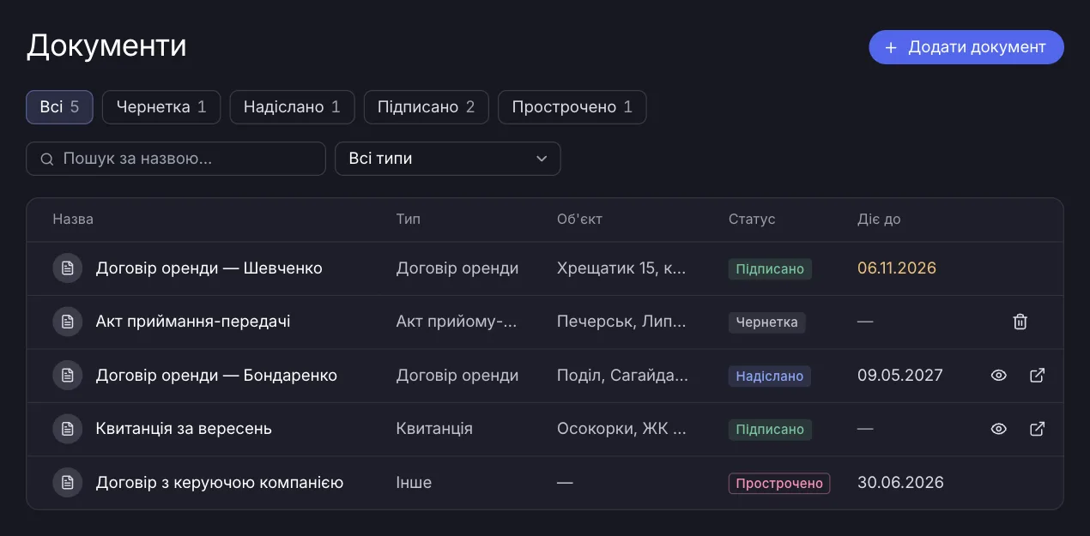Click the Додати документ button
The height and width of the screenshot is (536, 1090).
tap(966, 47)
